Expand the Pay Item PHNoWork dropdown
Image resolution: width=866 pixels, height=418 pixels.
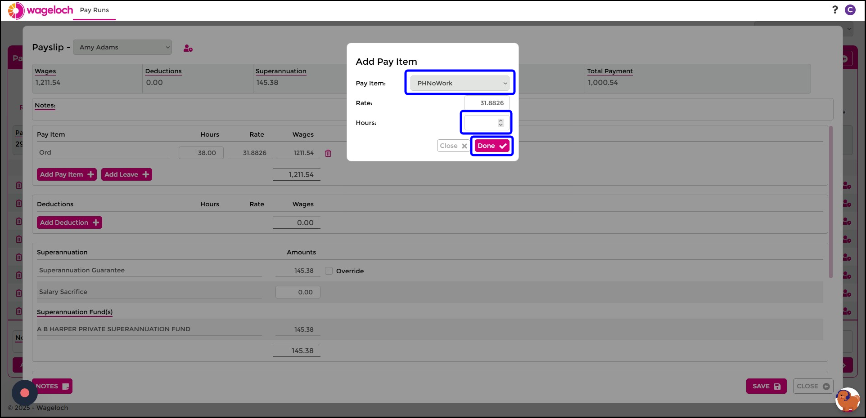pyautogui.click(x=460, y=83)
